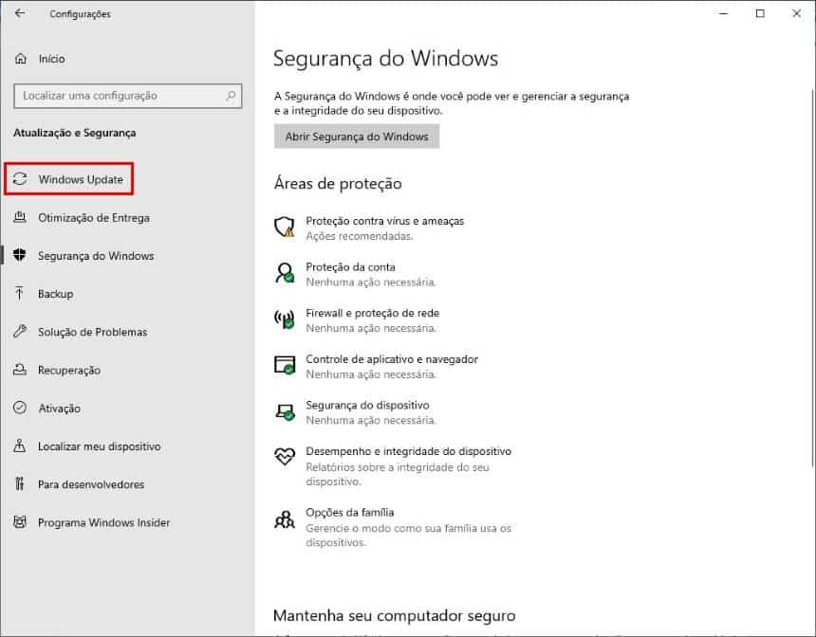Click the Recuperação icon
Viewport: 816px width, 637px height.
pyautogui.click(x=20, y=370)
